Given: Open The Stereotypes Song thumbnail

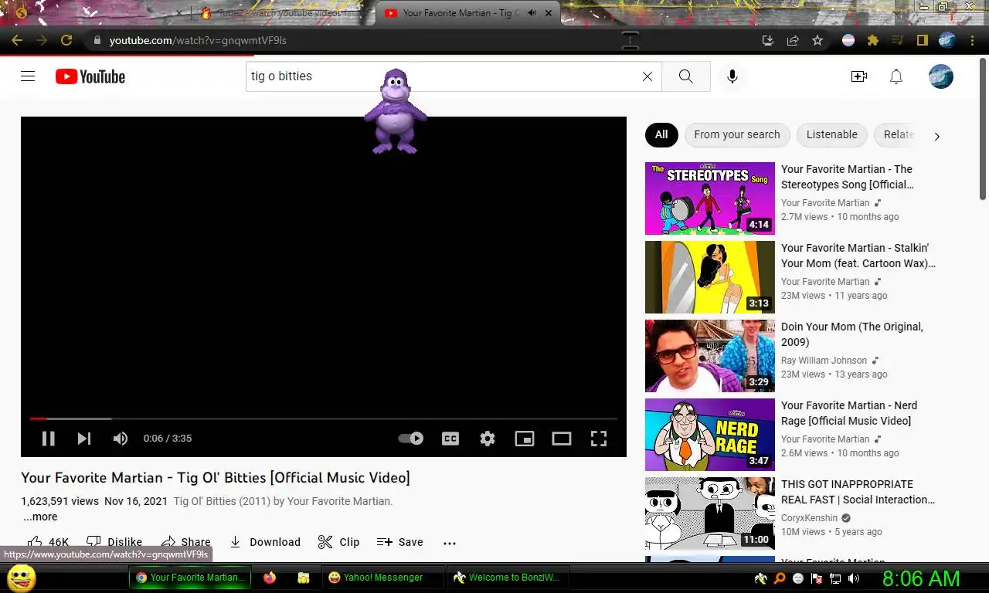Looking at the screenshot, I should [710, 198].
